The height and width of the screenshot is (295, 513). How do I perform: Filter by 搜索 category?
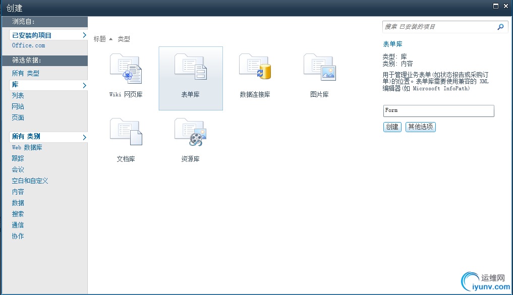click(18, 214)
